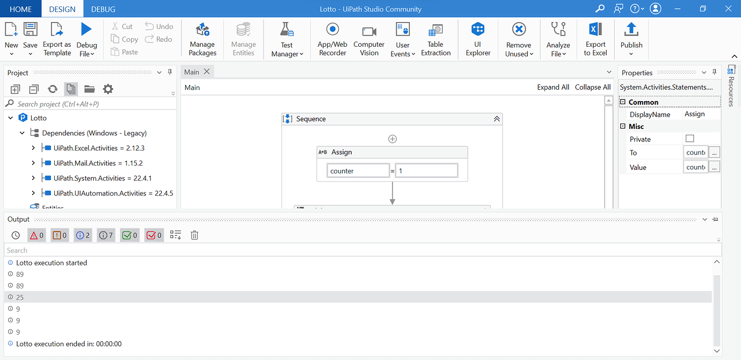Start the Table Extraction wizard

(435, 39)
